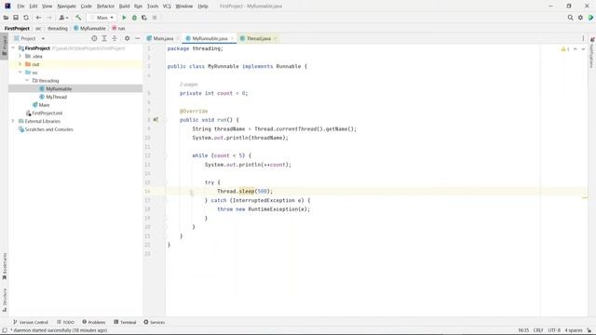This screenshot has height=335, width=596.
Task: Click the threading breadcrumb in navigation bar
Action: click(58, 29)
